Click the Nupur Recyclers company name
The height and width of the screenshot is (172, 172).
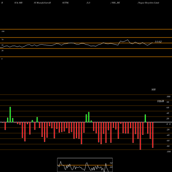[148, 3]
